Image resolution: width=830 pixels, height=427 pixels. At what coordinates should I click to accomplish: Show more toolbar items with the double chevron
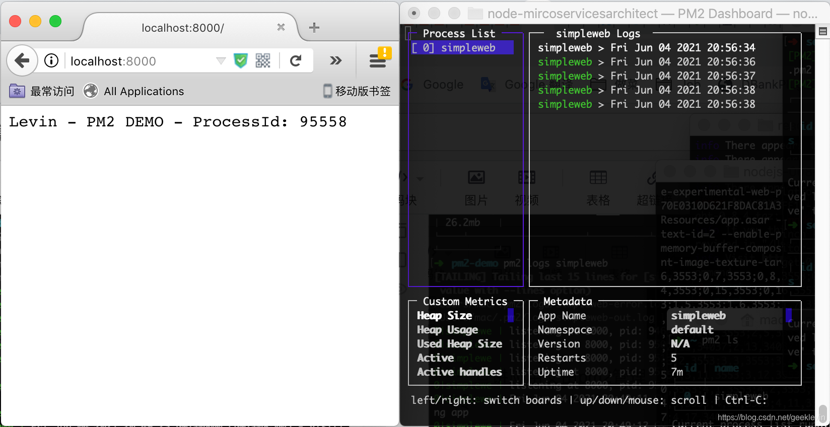click(x=336, y=61)
